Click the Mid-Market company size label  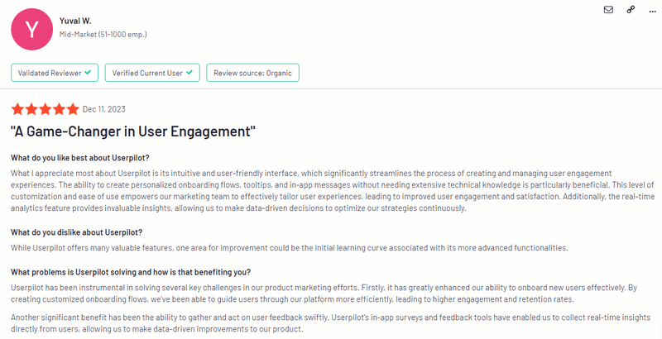point(103,35)
